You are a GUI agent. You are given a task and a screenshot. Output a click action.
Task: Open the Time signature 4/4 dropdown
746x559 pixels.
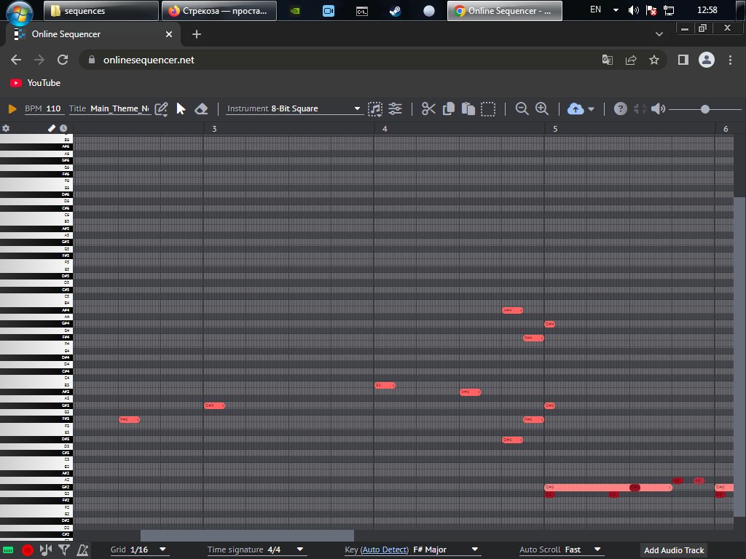pos(256,550)
